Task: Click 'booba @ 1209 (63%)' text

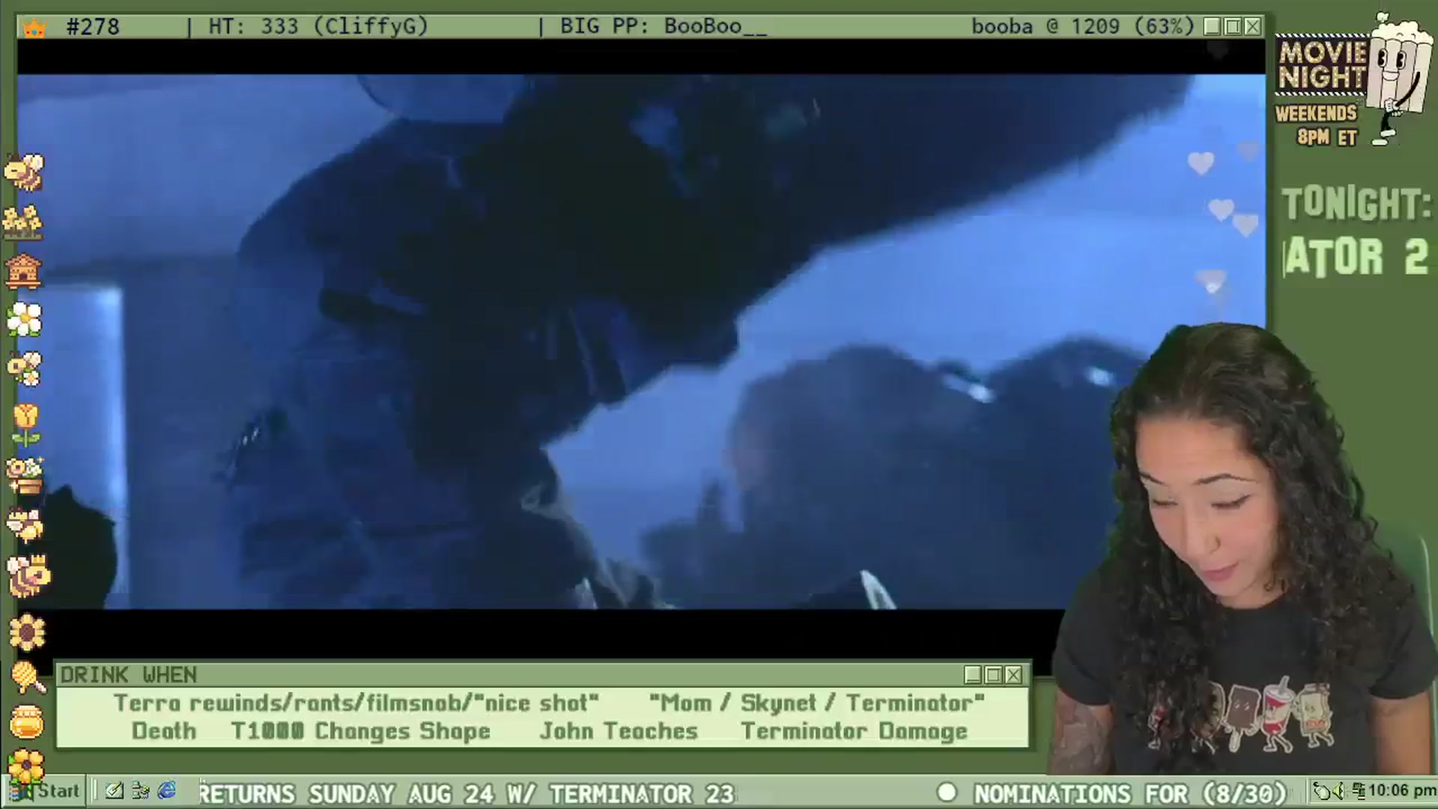Action: (x=1083, y=27)
